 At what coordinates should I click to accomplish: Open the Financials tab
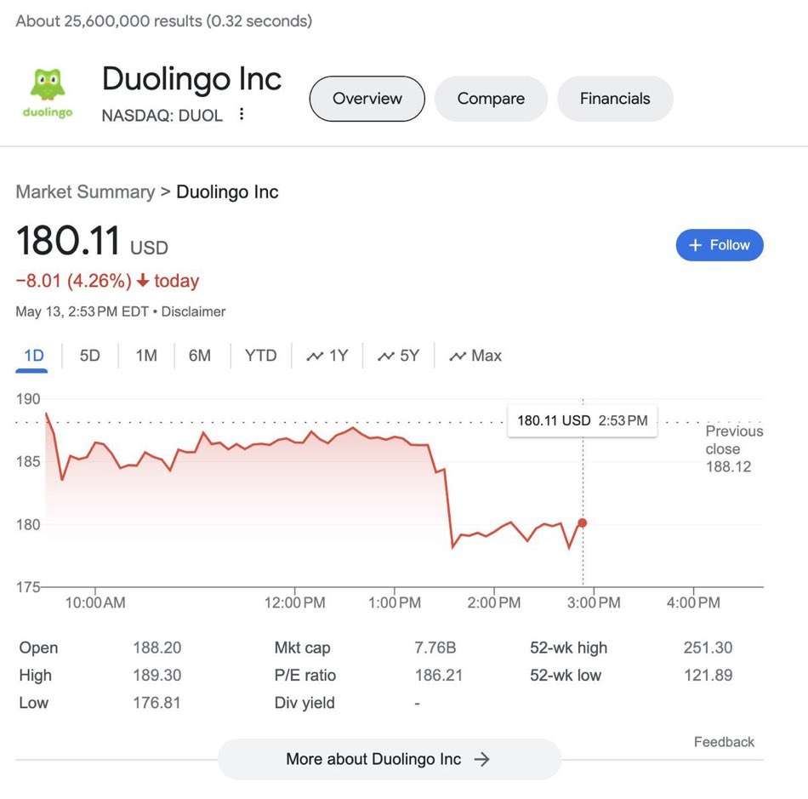coord(615,99)
